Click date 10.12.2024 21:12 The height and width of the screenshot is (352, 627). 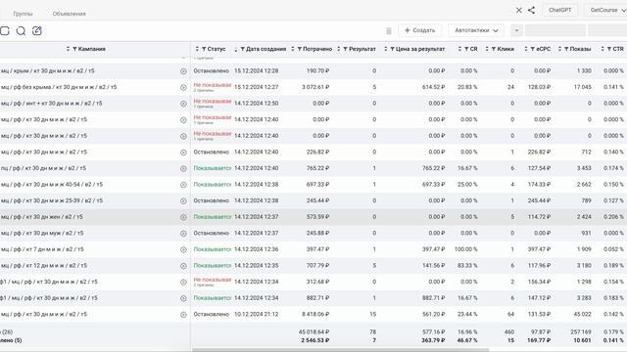256,314
